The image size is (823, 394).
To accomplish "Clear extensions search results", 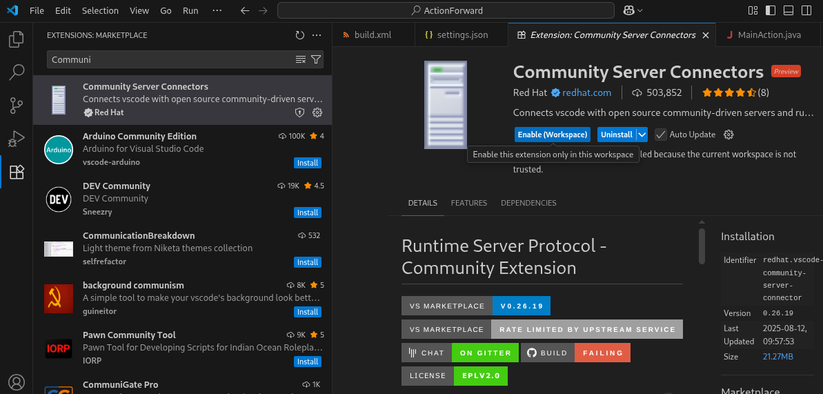I will (301, 59).
